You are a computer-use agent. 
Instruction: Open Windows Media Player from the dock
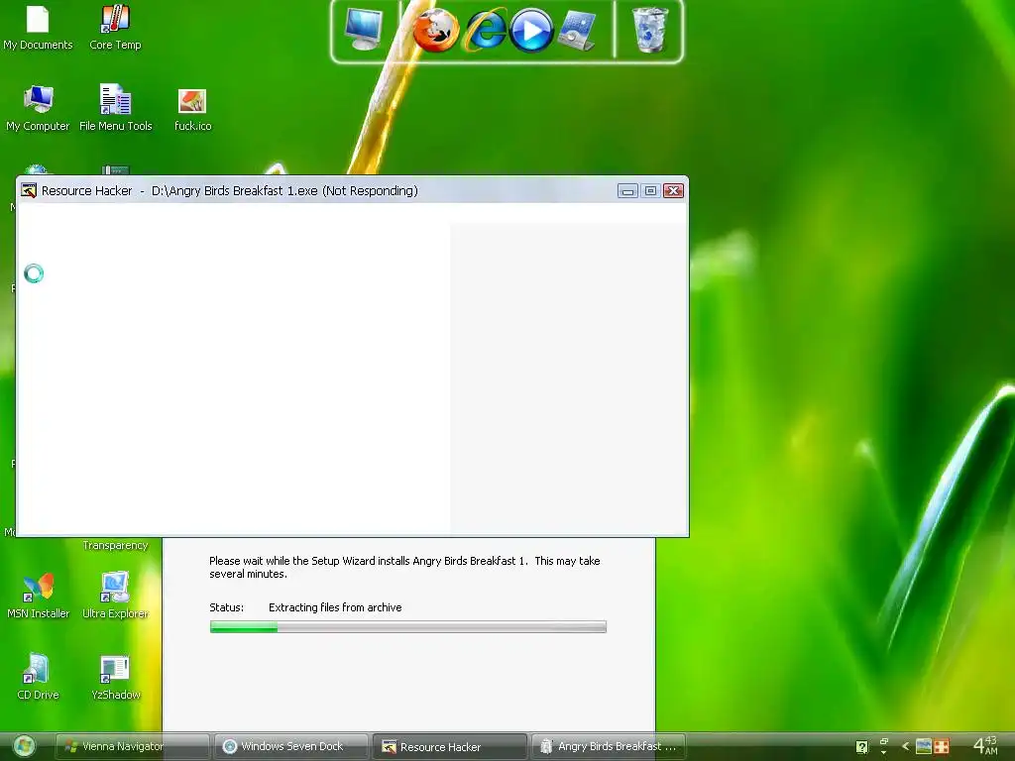pyautogui.click(x=531, y=30)
